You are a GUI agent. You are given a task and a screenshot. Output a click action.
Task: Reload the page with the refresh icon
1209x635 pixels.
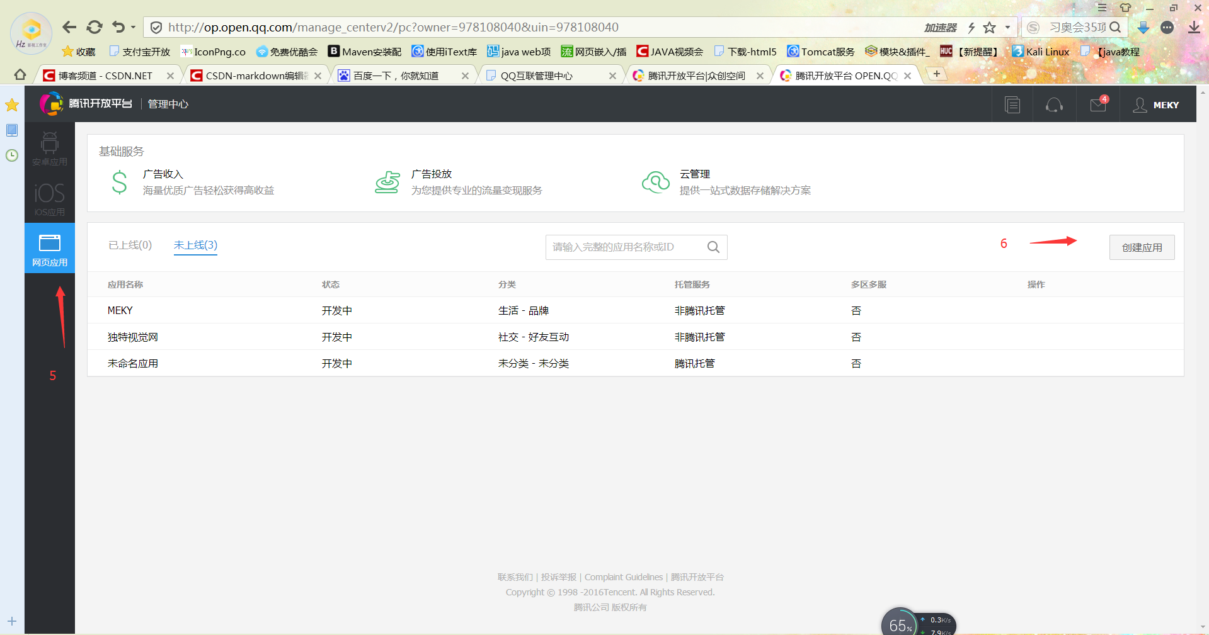(95, 27)
